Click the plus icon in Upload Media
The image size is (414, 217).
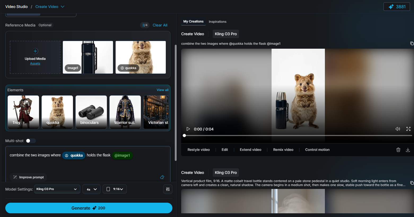(x=35, y=51)
